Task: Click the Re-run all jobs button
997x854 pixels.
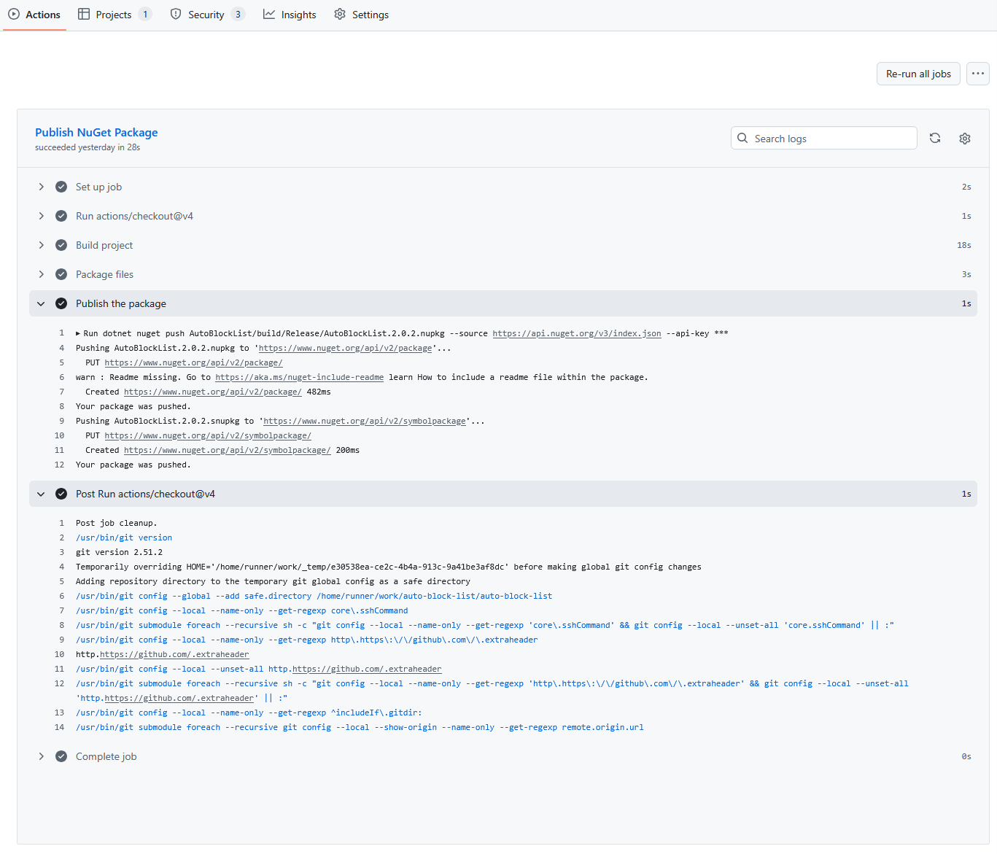Action: point(918,74)
